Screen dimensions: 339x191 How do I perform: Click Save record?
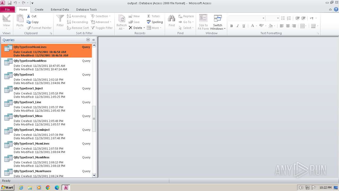point(134,22)
